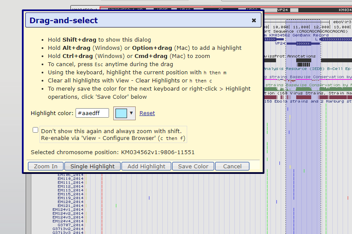
Task: Dismiss the dialog using Cancel
Action: 232,166
